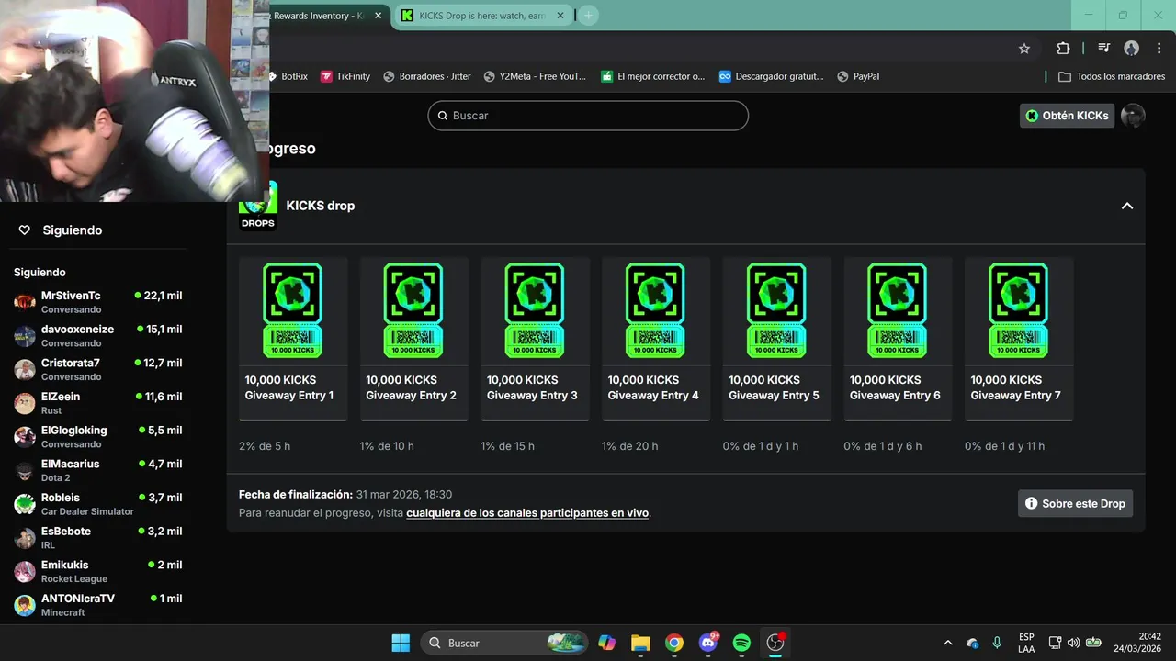1176x661 pixels.
Task: Open Spotify from taskbar
Action: 741,643
